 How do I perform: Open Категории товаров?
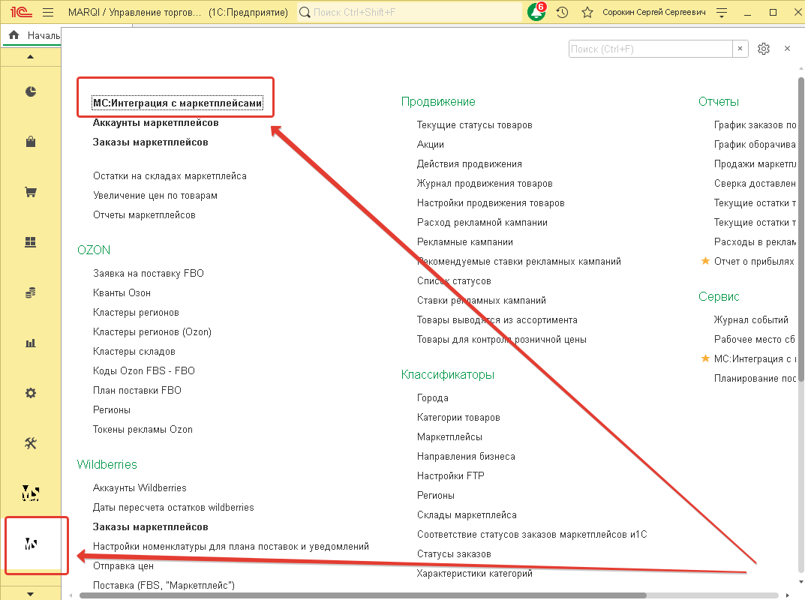click(x=458, y=417)
